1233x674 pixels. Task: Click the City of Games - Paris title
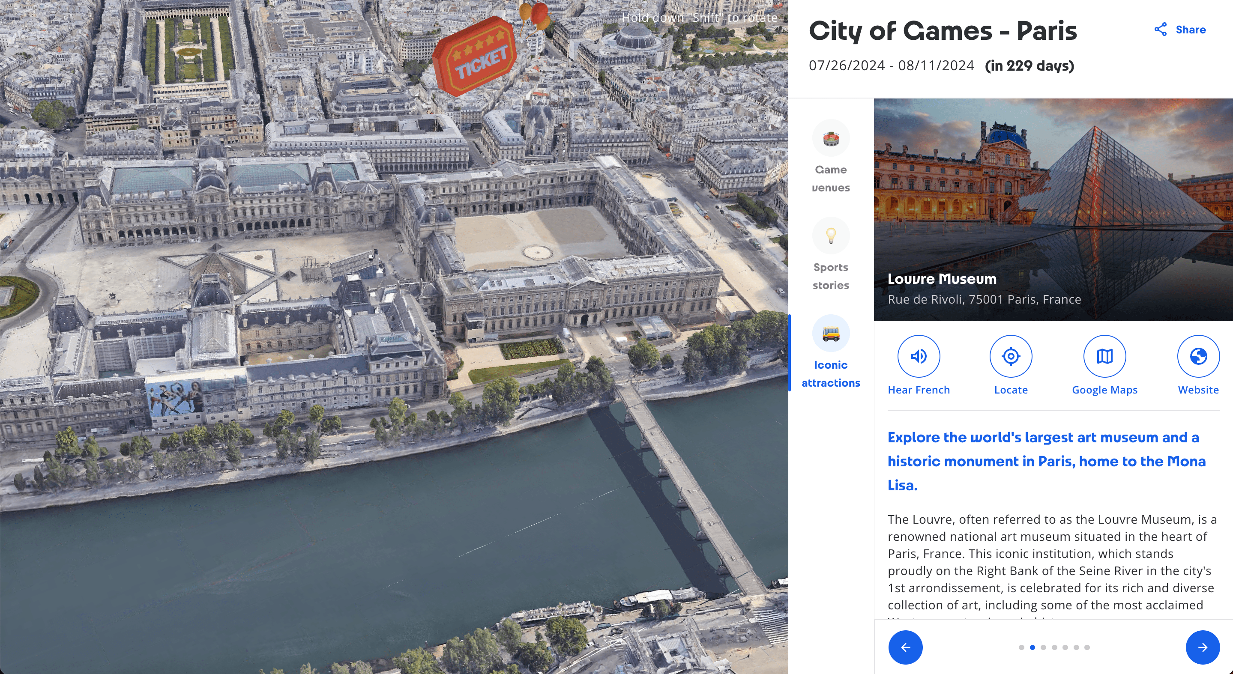tap(943, 31)
